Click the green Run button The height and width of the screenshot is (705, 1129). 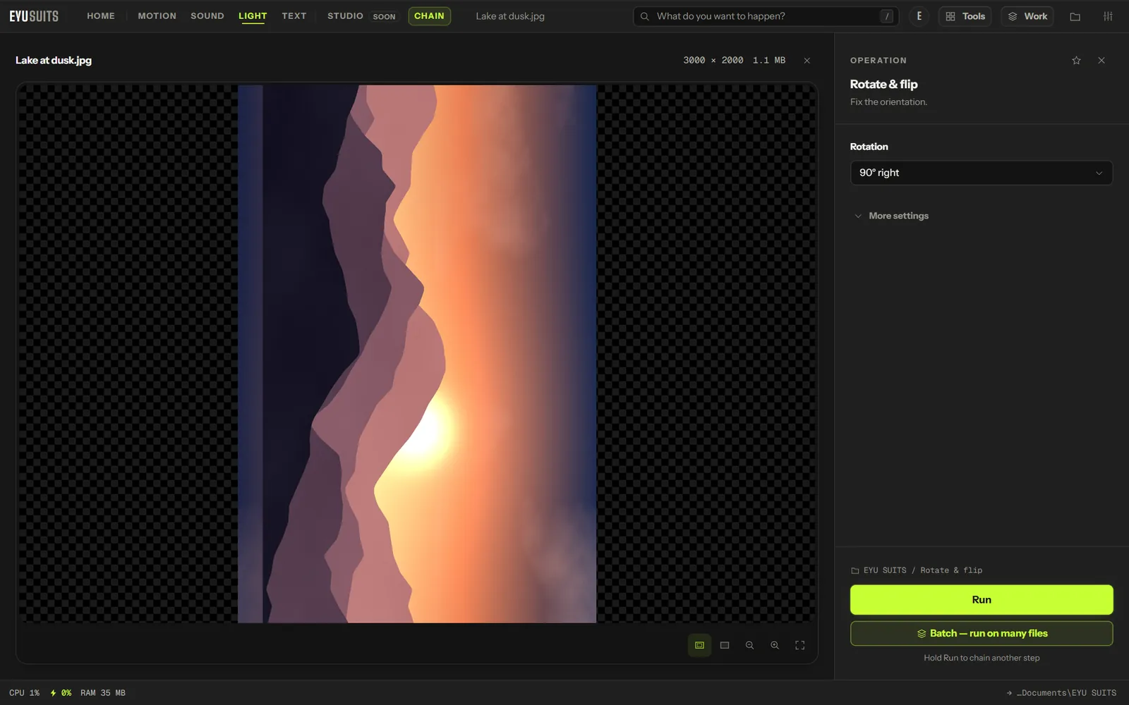point(982,600)
